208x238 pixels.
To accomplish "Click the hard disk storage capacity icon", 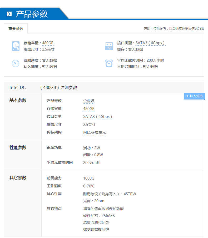I will (x=16, y=46).
